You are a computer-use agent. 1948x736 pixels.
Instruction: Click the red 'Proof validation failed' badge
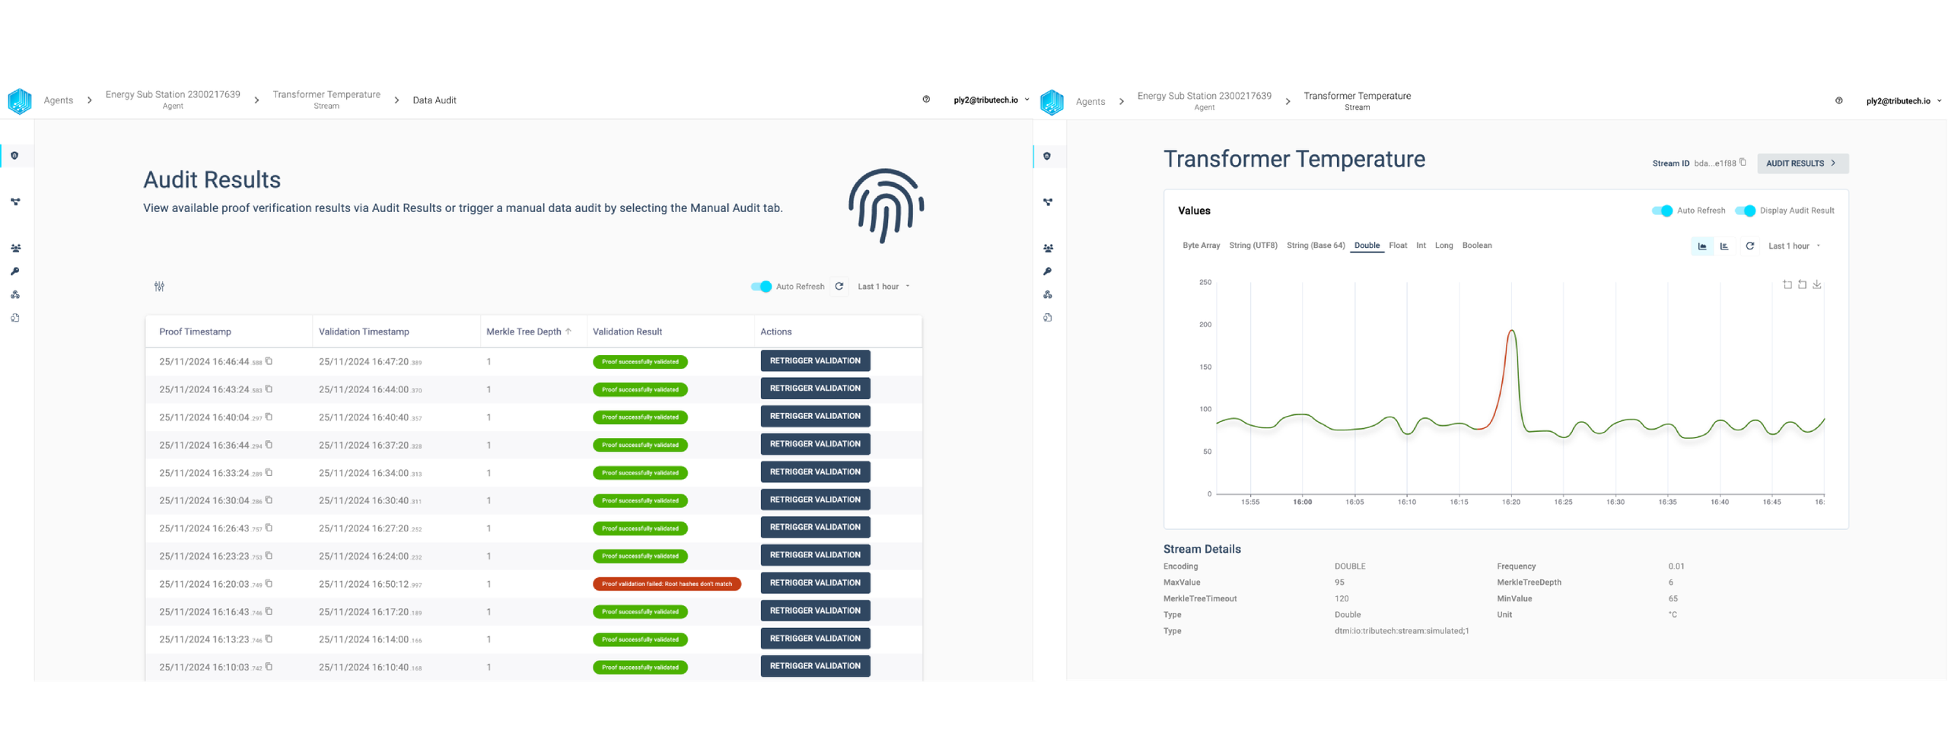tap(667, 584)
